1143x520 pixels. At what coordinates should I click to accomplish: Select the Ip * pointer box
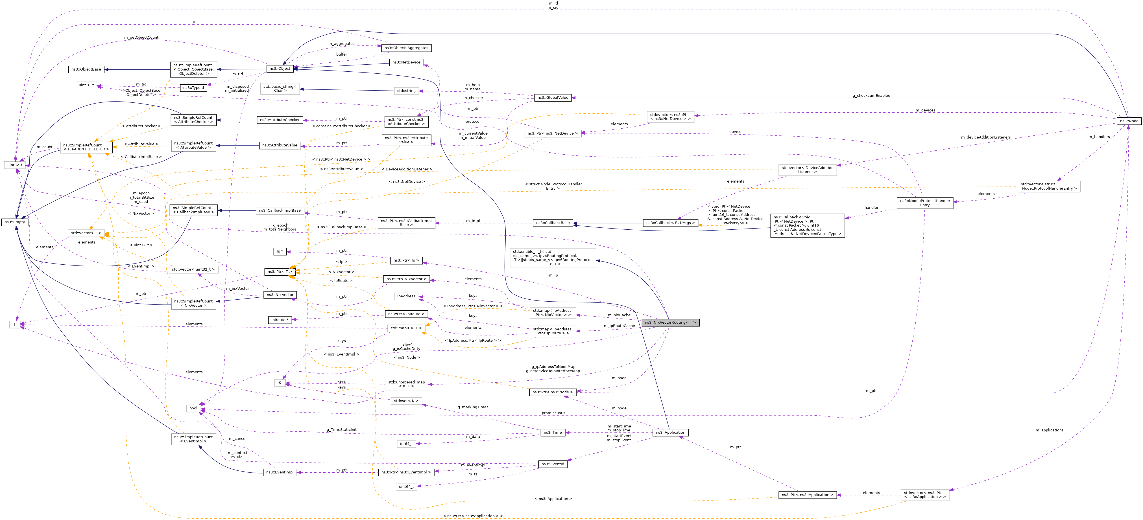click(280, 251)
